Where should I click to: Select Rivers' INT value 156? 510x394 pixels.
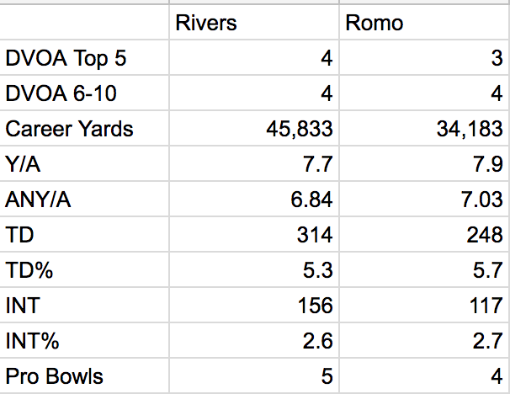click(254, 305)
